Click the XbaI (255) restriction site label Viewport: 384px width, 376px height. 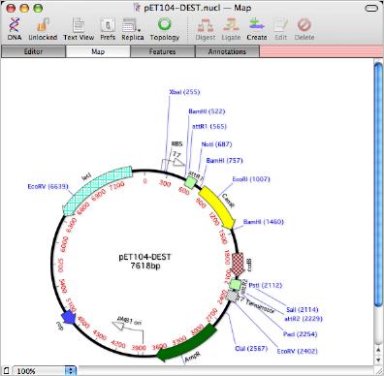coord(184,92)
